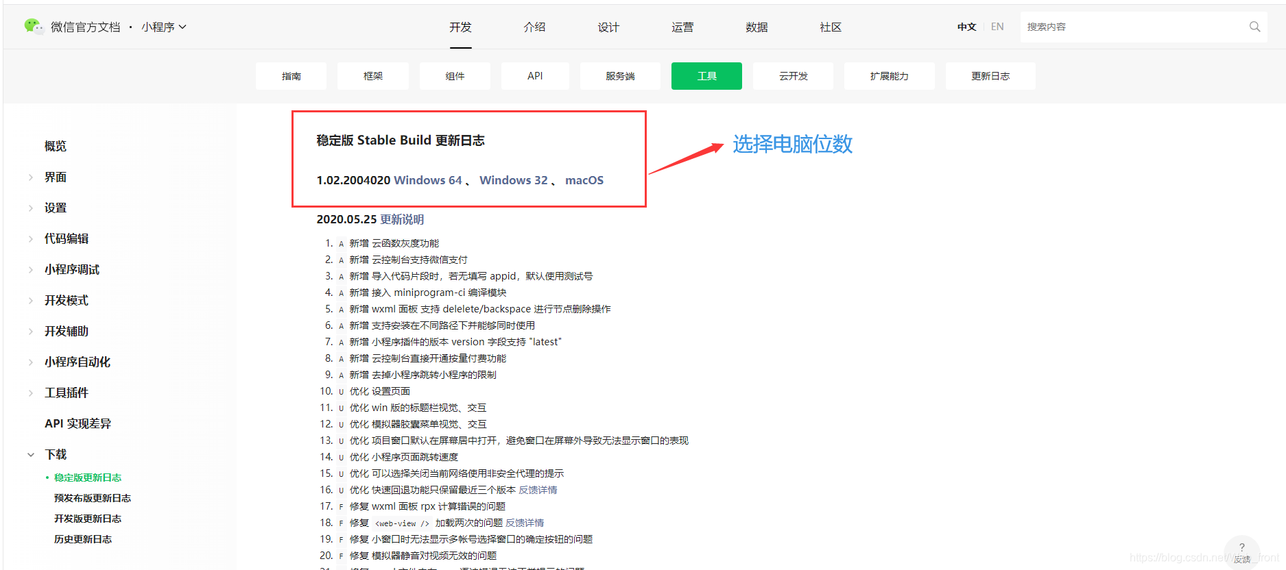Click changelog item 新增 接入 miniprogram-ci 编译模块

pyautogui.click(x=428, y=293)
